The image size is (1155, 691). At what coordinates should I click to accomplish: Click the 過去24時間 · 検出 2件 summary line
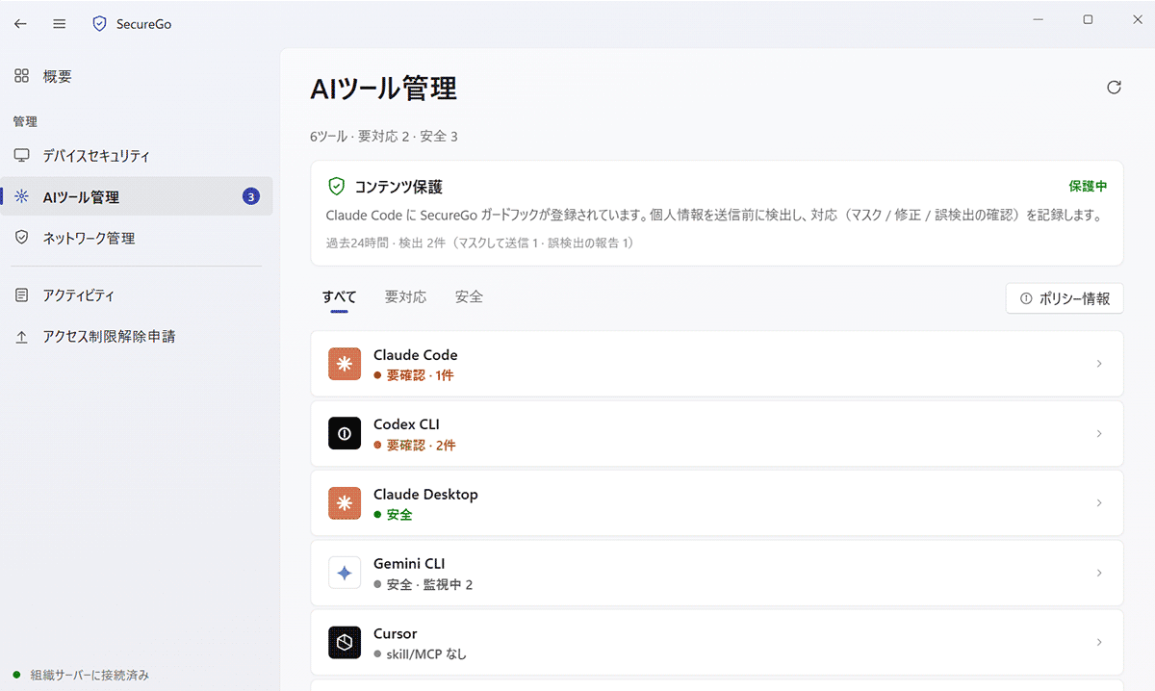click(479, 243)
